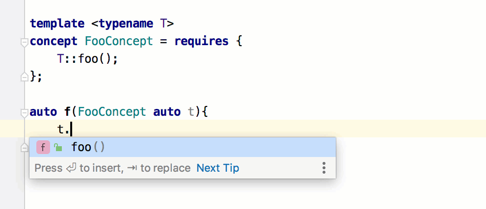Click function name f in its declaration
486x209 pixels.
point(68,112)
